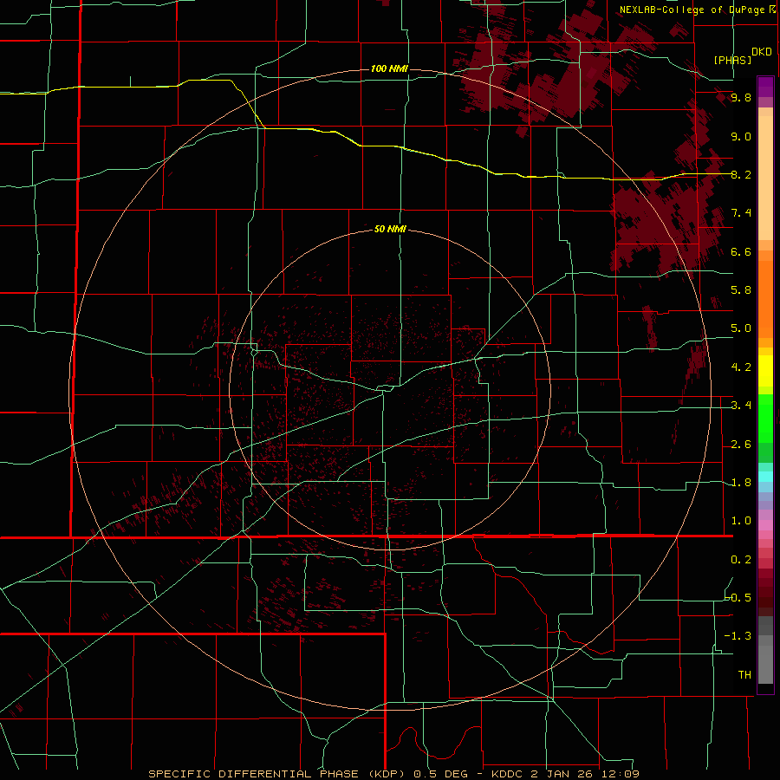Click the 2.6 scale value

point(741,445)
